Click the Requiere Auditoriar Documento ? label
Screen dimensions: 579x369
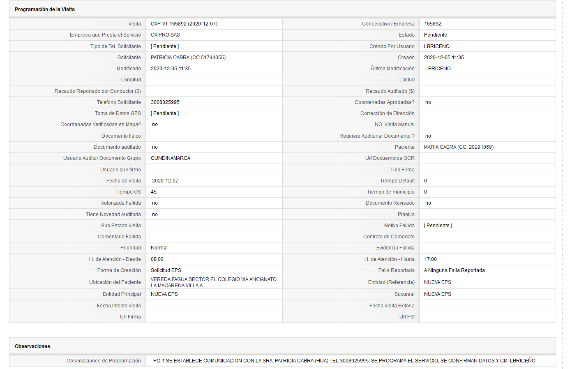[377, 136]
